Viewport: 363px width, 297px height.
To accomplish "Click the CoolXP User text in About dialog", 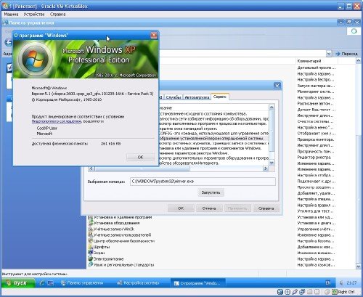I will click(x=47, y=128).
